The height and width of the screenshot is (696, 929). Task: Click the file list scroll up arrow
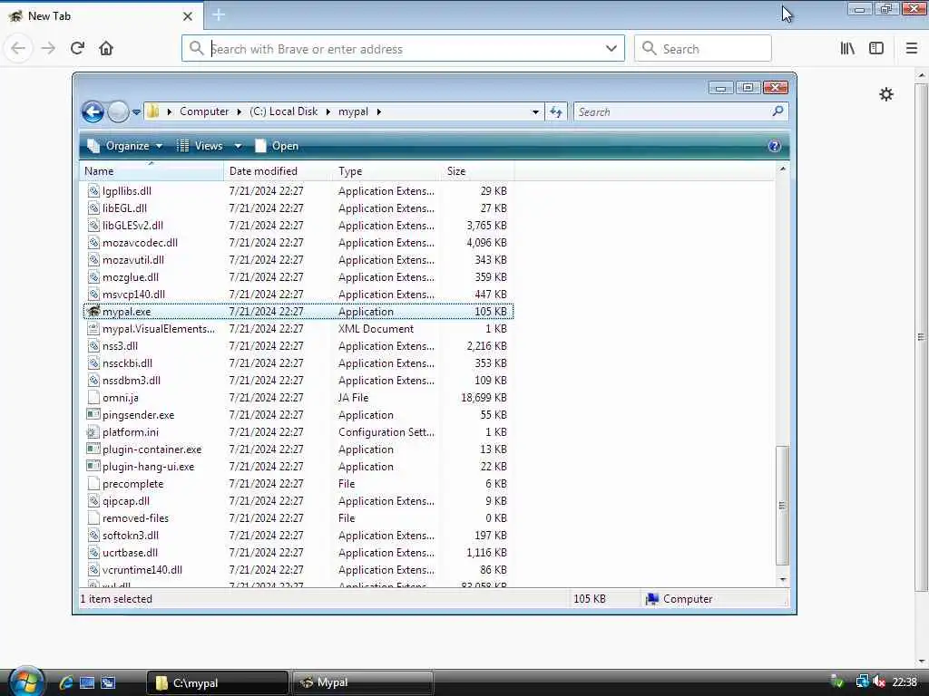(783, 169)
